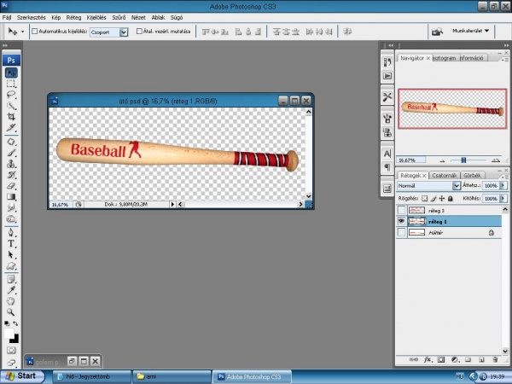Pick the foreground color swatch

(9, 334)
